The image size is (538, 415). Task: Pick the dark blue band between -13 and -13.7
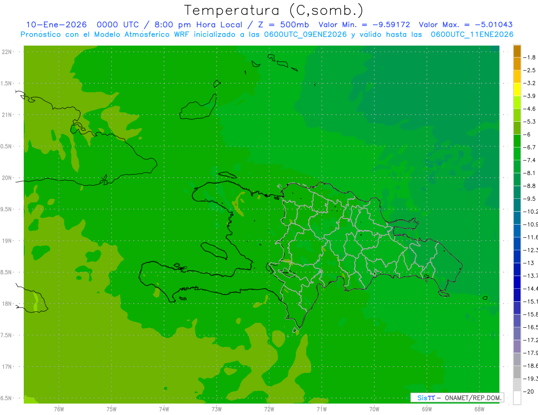pos(517,270)
